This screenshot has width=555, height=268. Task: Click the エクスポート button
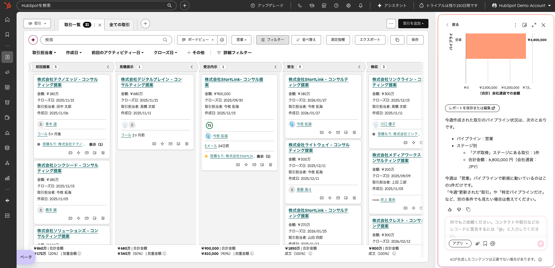pos(370,40)
